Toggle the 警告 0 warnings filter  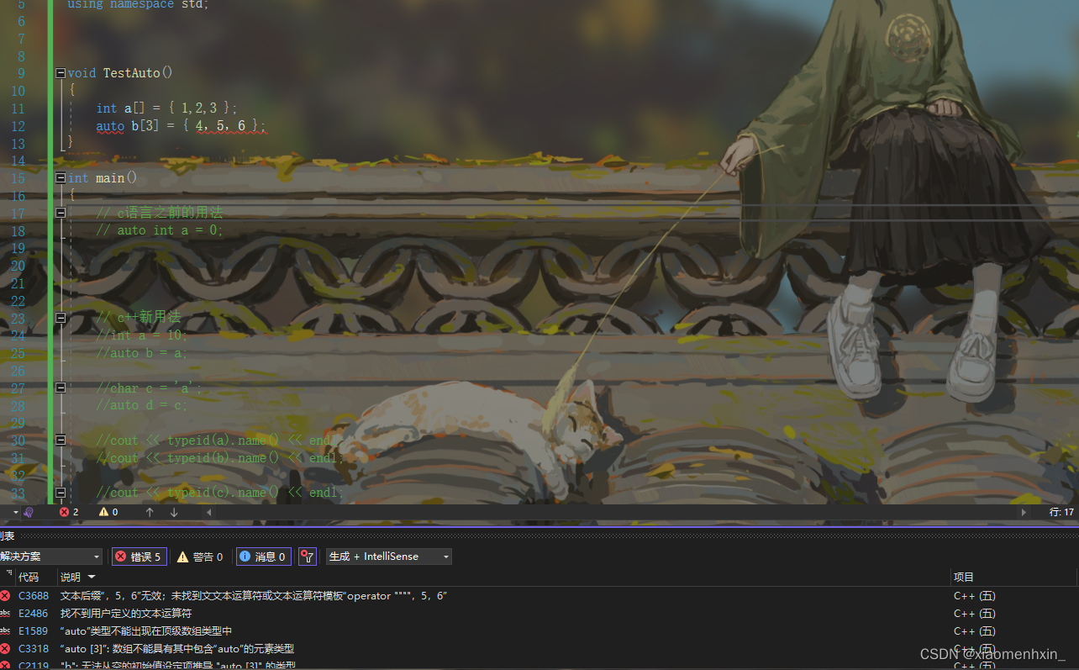pos(200,557)
